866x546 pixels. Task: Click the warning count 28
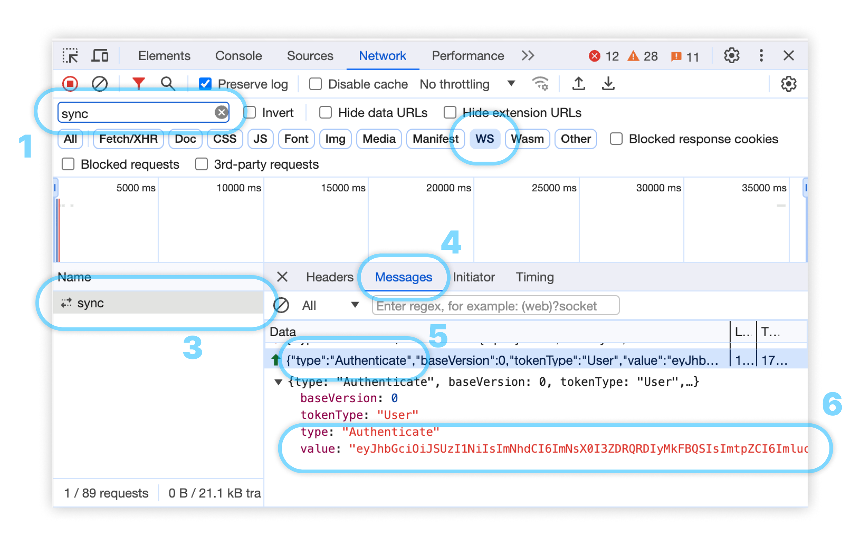642,56
